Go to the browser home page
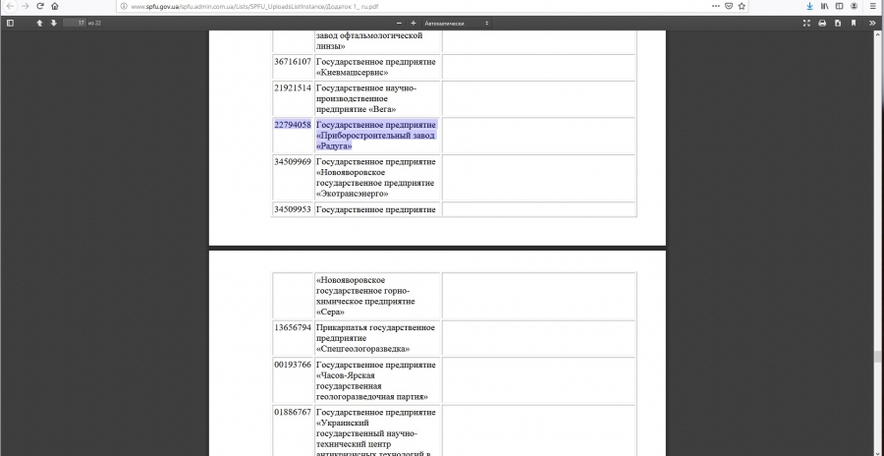The height and width of the screenshot is (456, 884). pyautogui.click(x=56, y=6)
